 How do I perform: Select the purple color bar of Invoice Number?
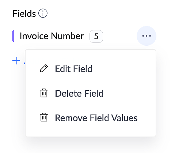tap(14, 36)
